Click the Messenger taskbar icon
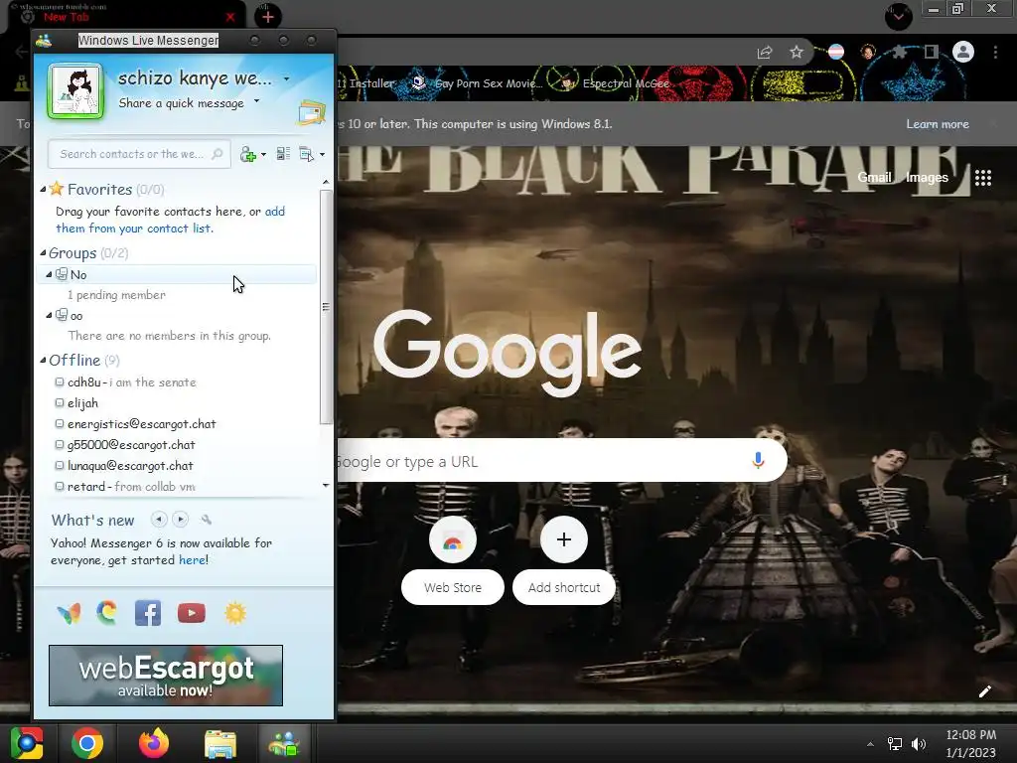The image size is (1017, 763). 284,743
